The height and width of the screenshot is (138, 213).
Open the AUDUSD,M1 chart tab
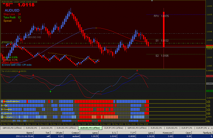pyautogui.click(x=47, y=128)
